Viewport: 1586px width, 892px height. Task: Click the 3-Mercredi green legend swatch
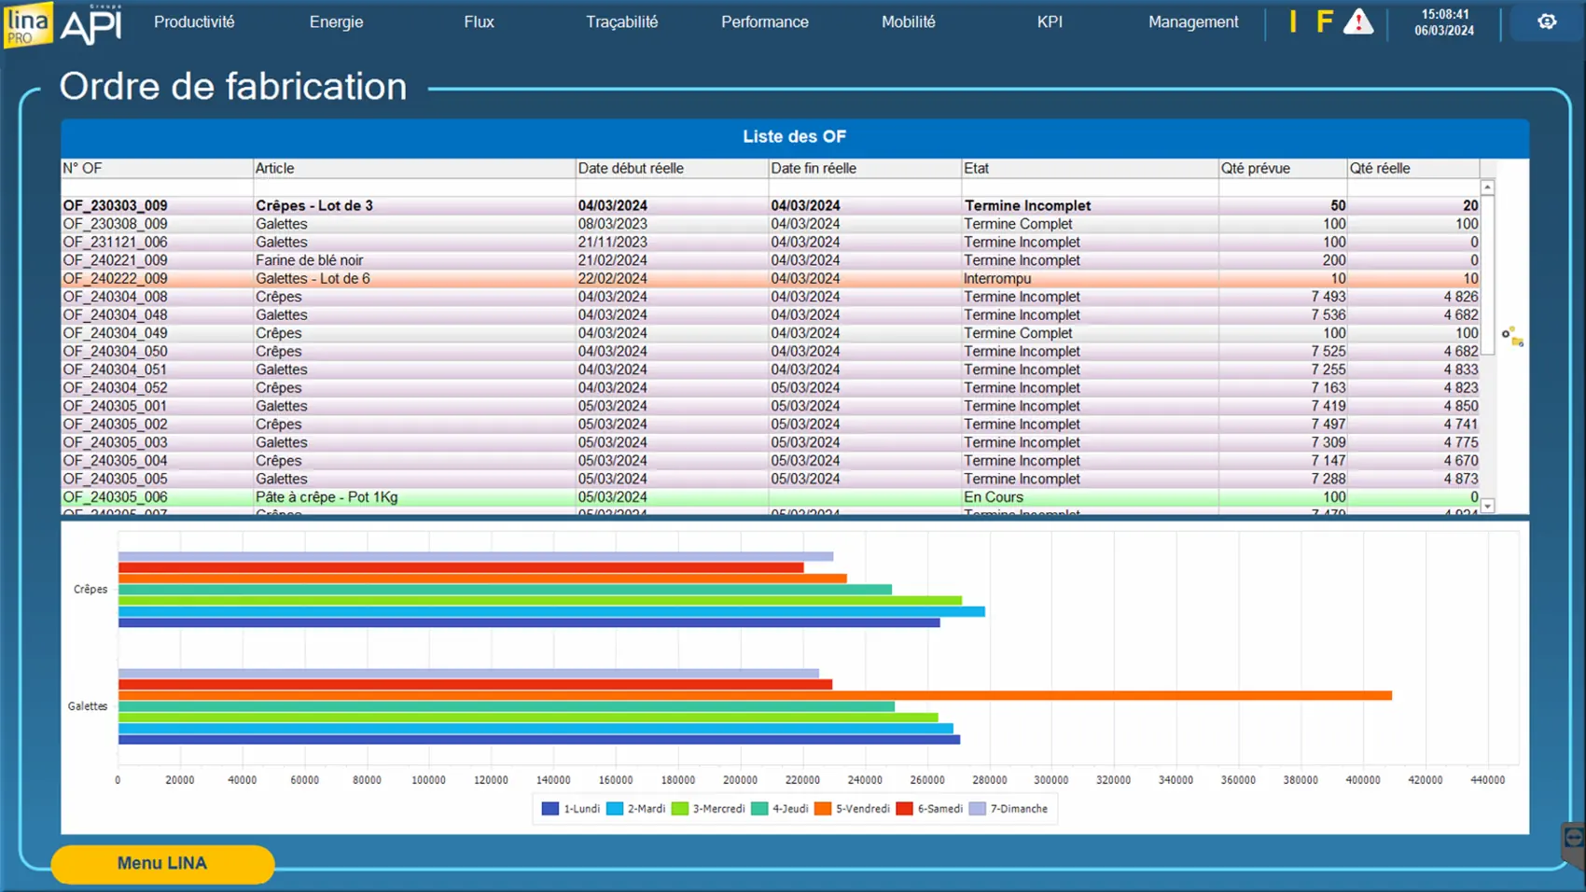[x=680, y=809]
